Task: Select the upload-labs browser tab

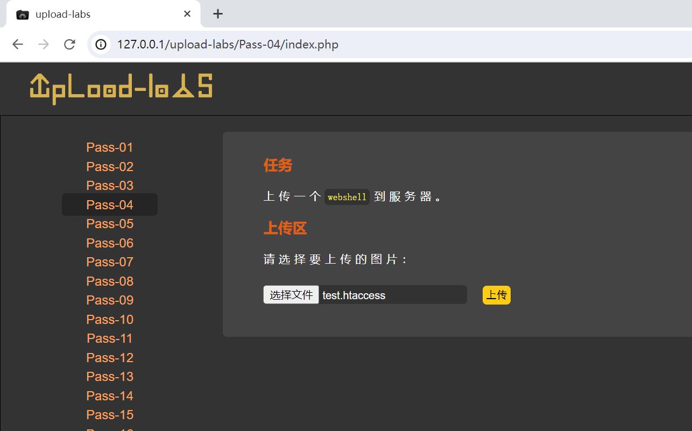Action: [103, 14]
